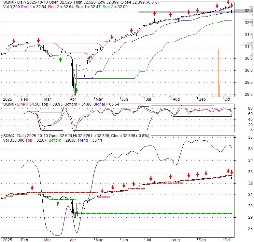Select the 28 label on bottom chart axis
The image size is (254, 242).
pos(250,229)
